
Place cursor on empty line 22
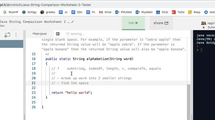[107, 88]
